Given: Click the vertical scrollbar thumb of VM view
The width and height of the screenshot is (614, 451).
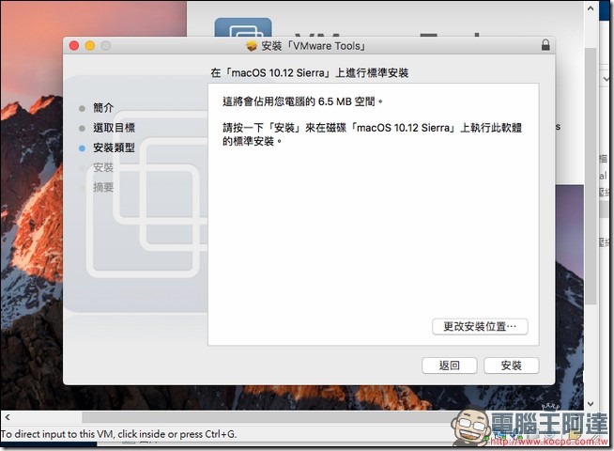Looking at the screenshot, I should pyautogui.click(x=591, y=176).
